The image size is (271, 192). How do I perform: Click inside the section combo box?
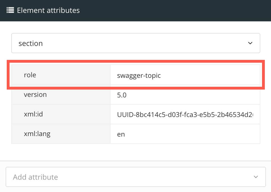click(x=112, y=43)
